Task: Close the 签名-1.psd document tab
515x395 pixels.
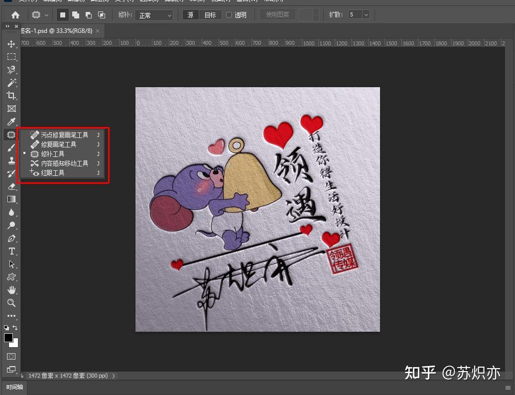Action: [98, 31]
